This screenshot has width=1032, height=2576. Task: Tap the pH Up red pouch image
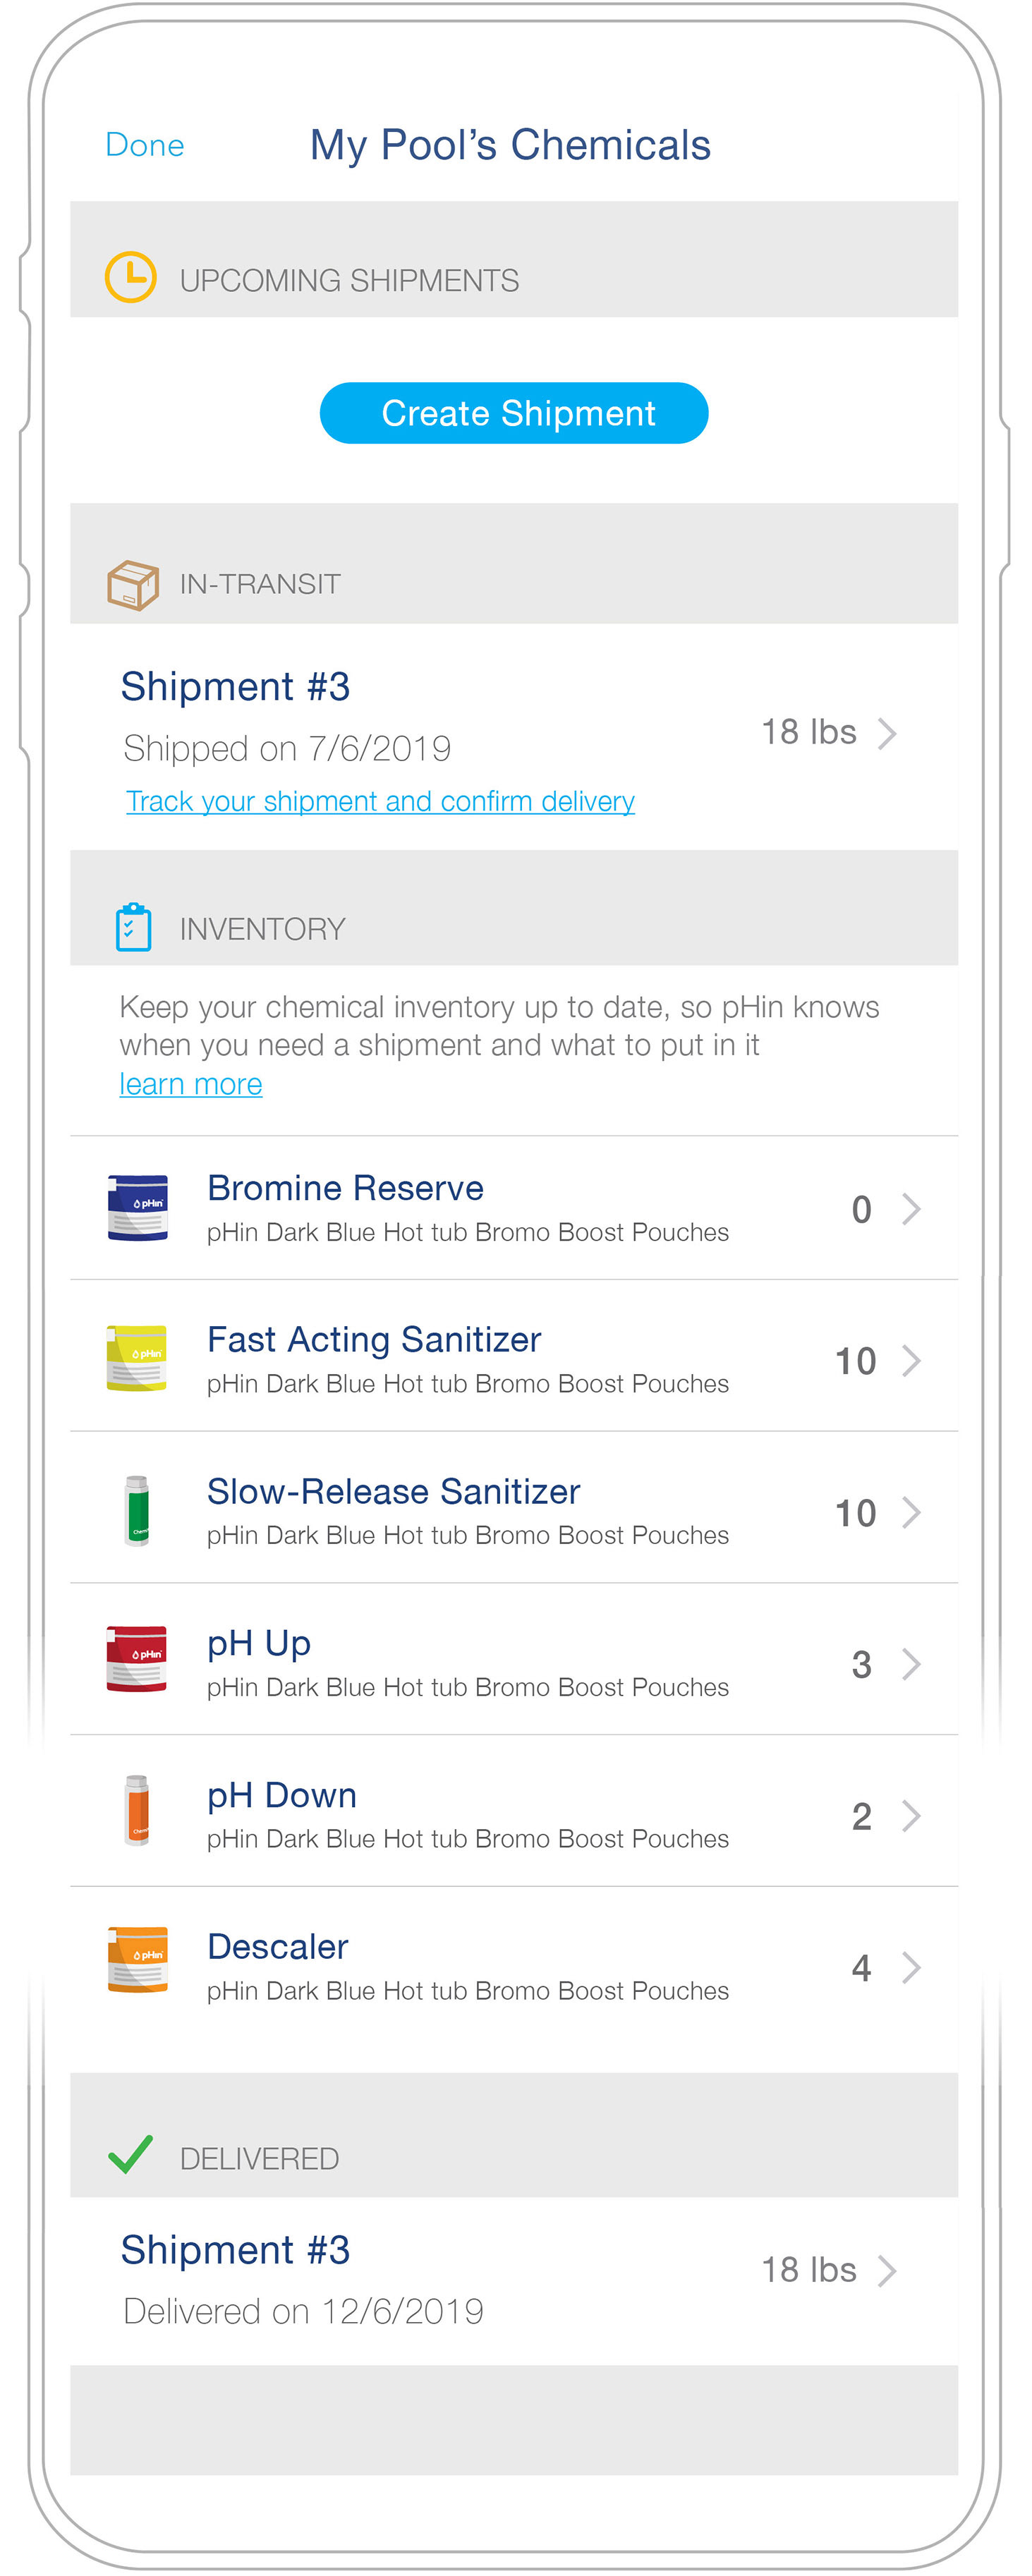click(138, 1659)
